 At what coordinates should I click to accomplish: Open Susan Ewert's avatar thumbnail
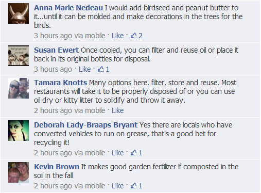click(x=19, y=56)
